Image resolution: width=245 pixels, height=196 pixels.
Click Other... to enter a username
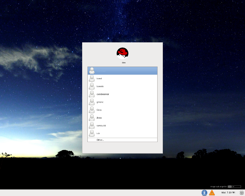100,140
